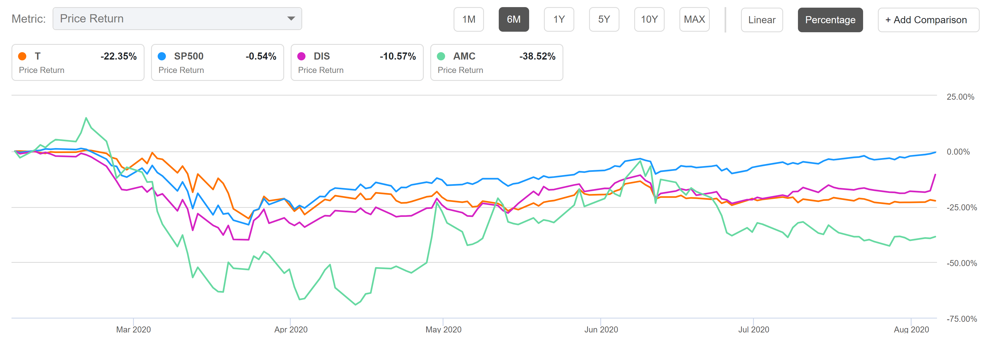The height and width of the screenshot is (339, 986).
Task: Show the MAX time range
Action: 694,19
